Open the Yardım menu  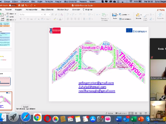(92, 1)
